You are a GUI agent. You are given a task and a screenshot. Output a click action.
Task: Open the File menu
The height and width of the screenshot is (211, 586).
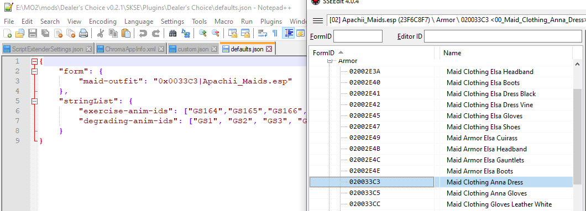tap(9, 22)
